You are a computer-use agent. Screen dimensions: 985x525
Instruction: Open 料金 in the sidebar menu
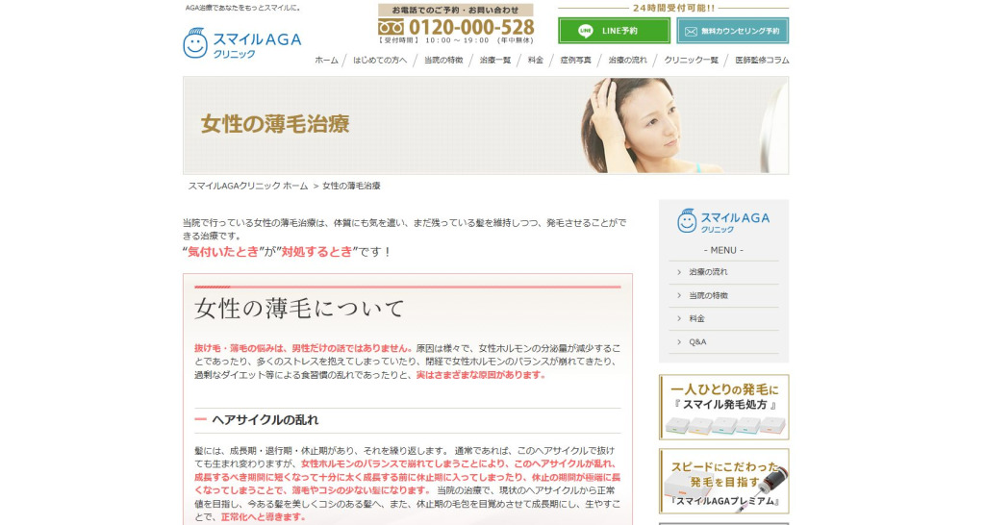[x=696, y=318]
